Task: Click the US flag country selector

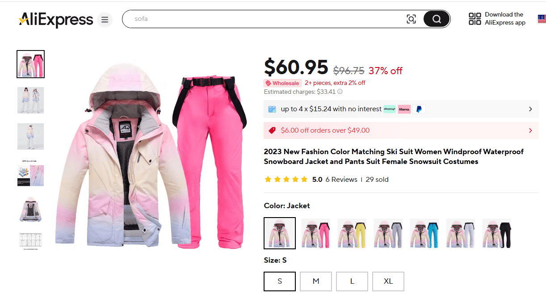Action: click(x=541, y=19)
